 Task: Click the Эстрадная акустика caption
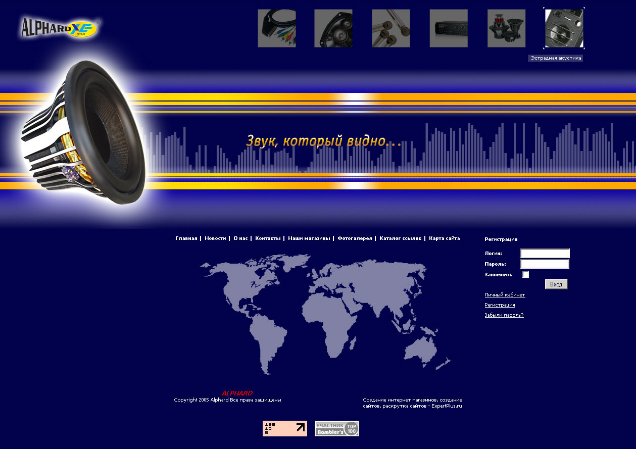coord(556,58)
